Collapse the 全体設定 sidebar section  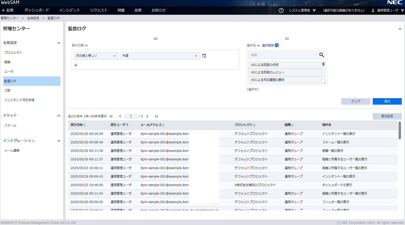pos(59,43)
